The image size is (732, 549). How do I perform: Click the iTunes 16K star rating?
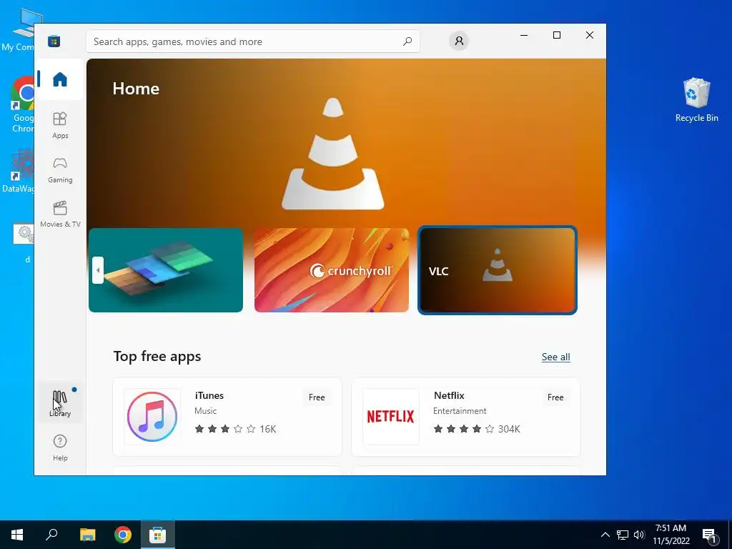(235, 429)
